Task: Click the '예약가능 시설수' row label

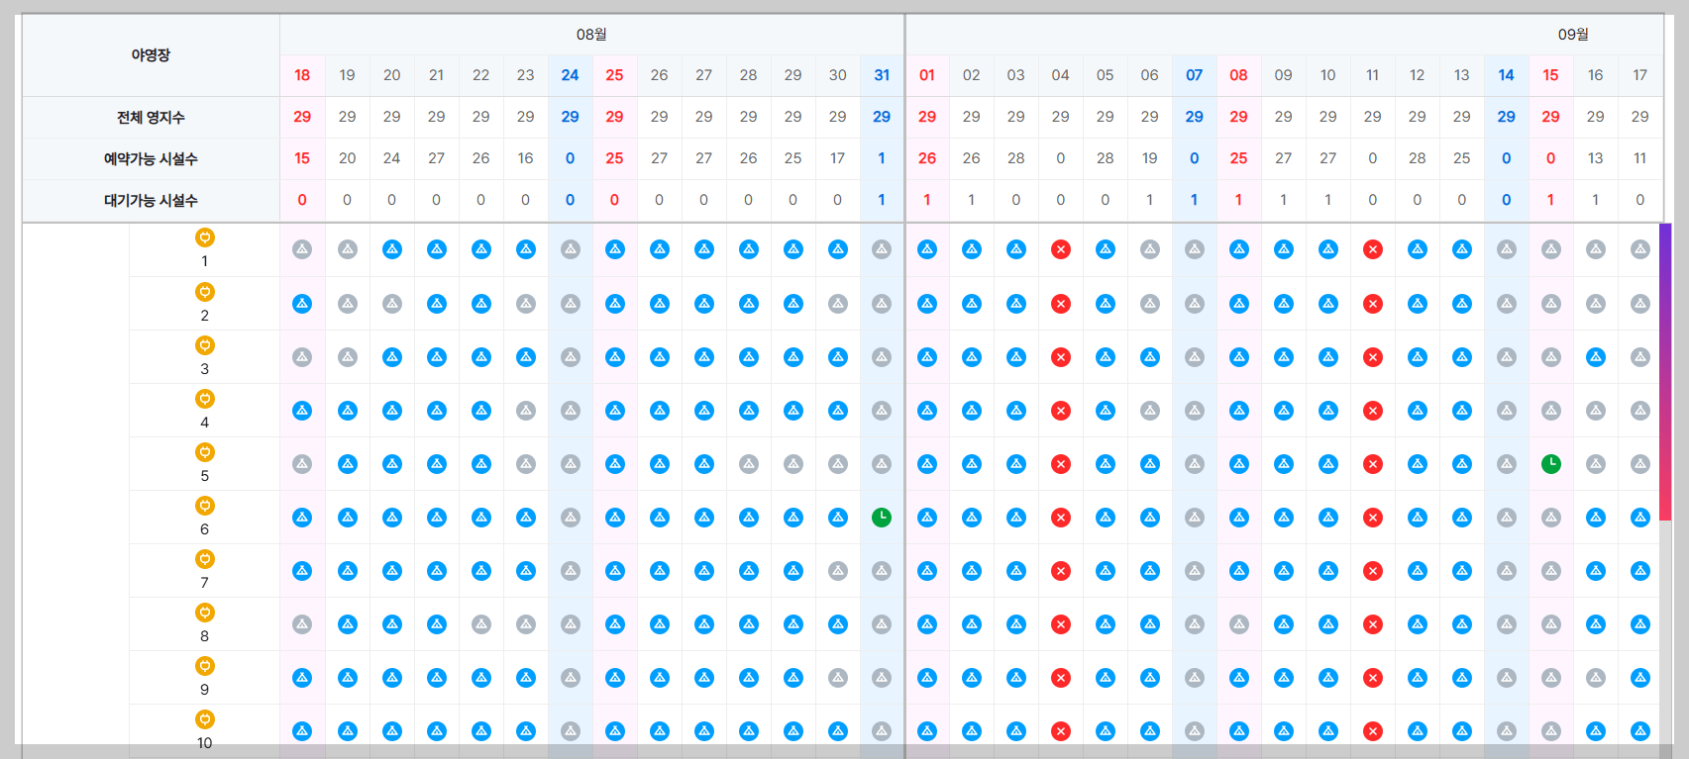Action: pyautogui.click(x=151, y=158)
